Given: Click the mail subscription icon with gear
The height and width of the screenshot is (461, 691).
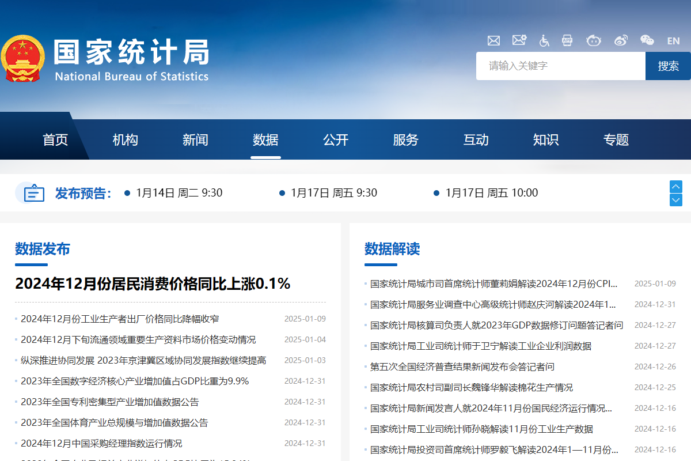Looking at the screenshot, I should tap(519, 40).
